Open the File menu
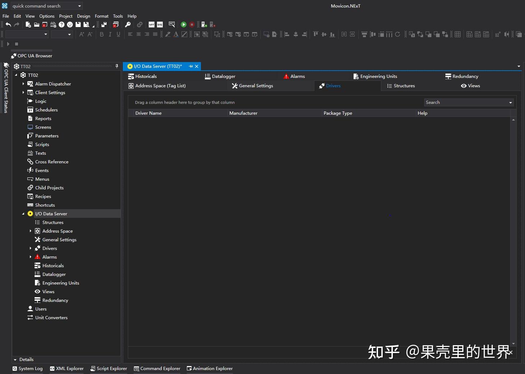Viewport: 525px width, 374px height. click(6, 16)
